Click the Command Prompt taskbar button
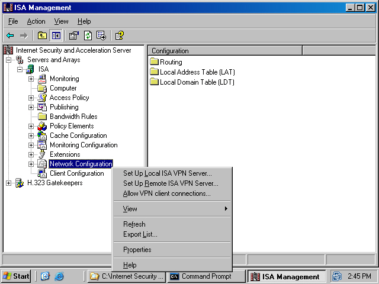The image size is (379, 284). (206, 276)
